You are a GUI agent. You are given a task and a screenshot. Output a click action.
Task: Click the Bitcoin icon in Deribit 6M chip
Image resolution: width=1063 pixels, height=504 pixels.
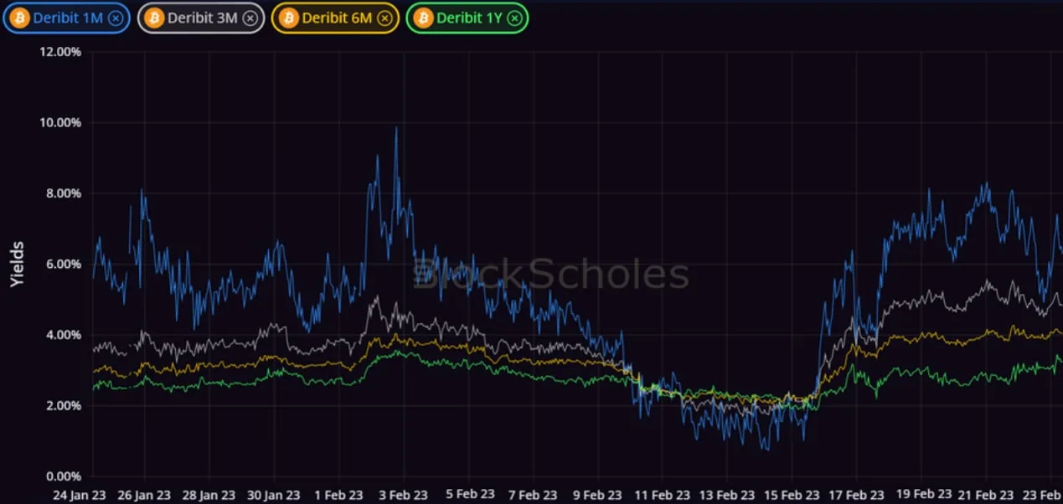pyautogui.click(x=289, y=18)
